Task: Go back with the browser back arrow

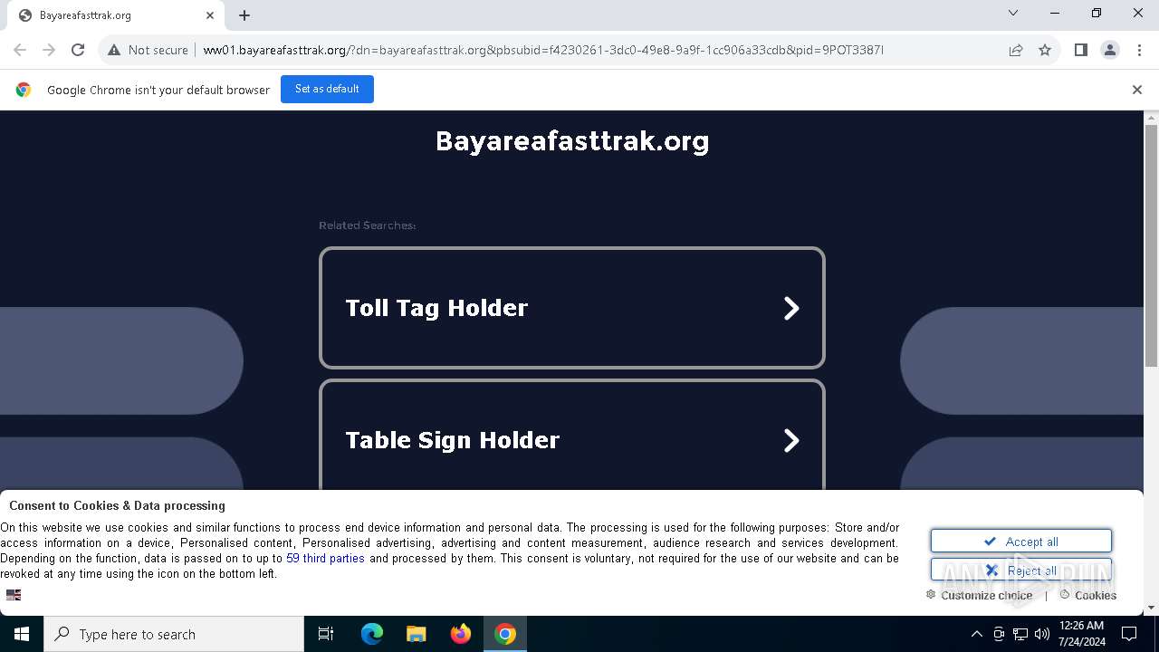Action: pyautogui.click(x=20, y=50)
